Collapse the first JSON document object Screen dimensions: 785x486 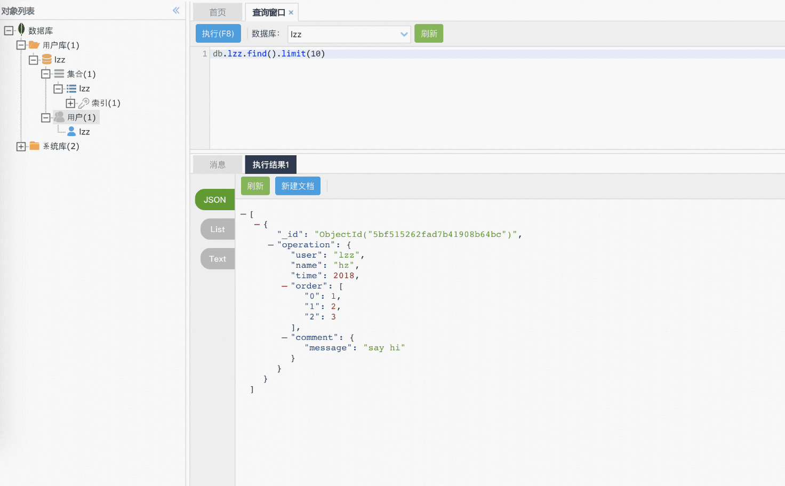(257, 225)
